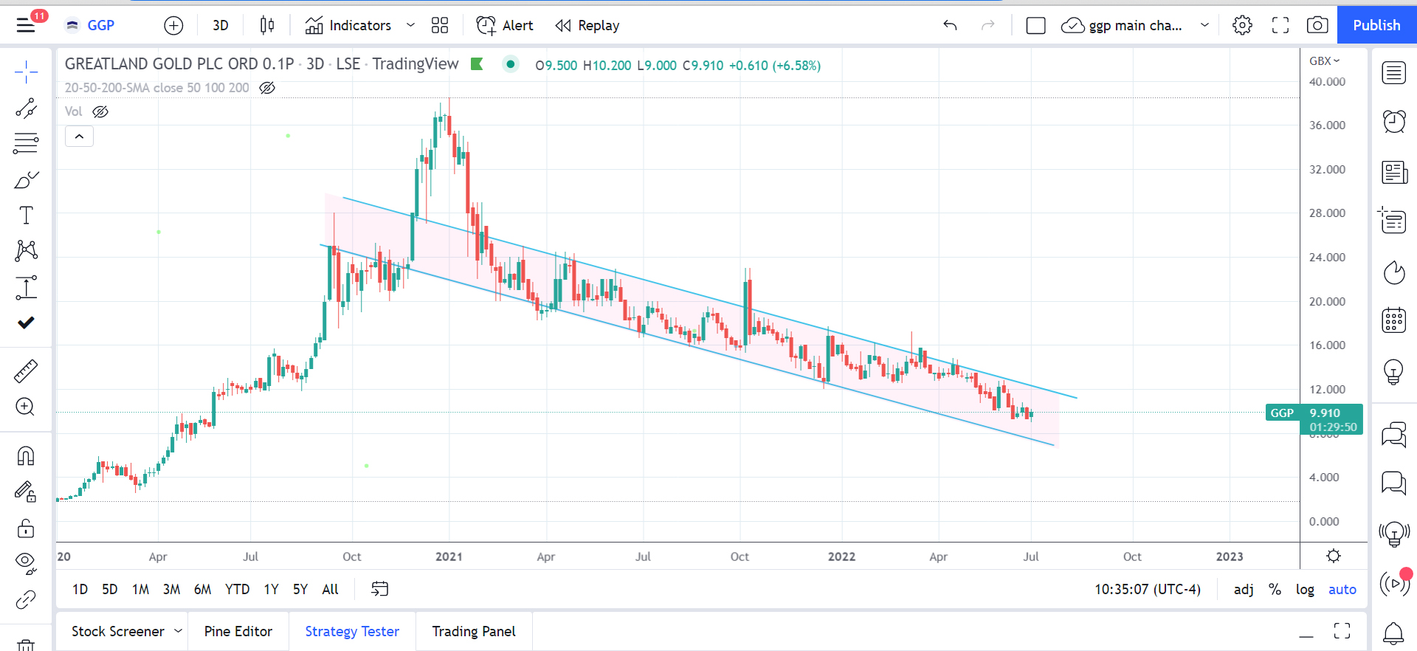Image resolution: width=1417 pixels, height=651 pixels.
Task: Open the price scale settings gear
Action: (1334, 556)
